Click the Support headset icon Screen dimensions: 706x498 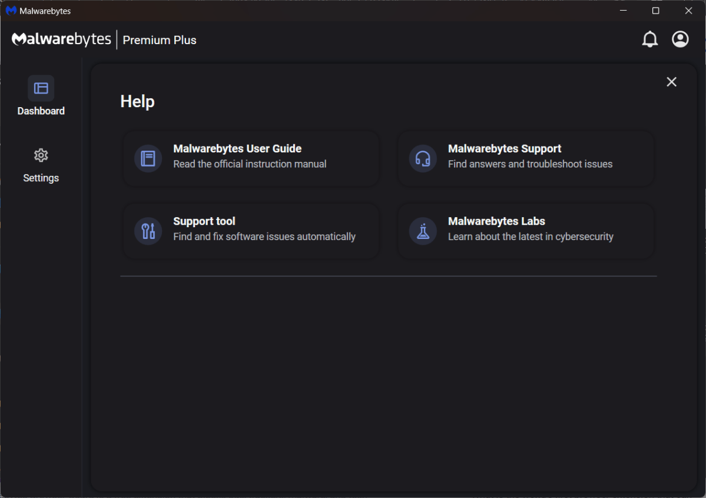point(423,158)
